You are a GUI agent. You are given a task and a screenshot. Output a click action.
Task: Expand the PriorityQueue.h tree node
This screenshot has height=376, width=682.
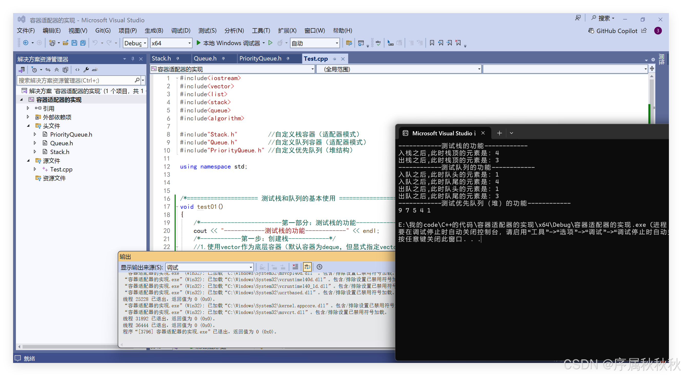click(35, 134)
